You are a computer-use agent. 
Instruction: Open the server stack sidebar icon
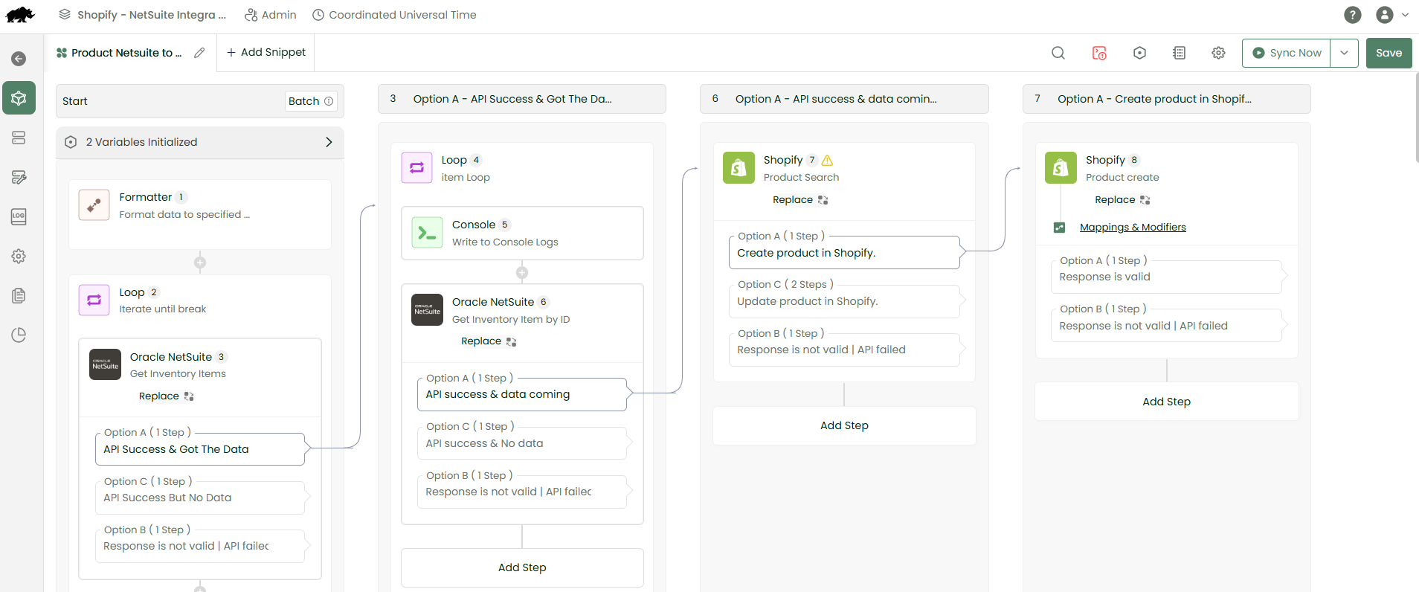[19, 138]
